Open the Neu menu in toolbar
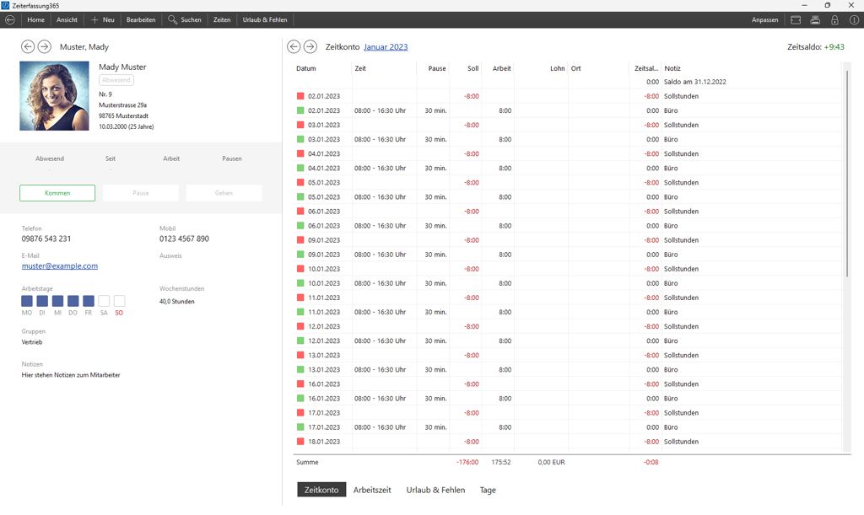Viewport: 864px width, 515px height. coord(102,19)
